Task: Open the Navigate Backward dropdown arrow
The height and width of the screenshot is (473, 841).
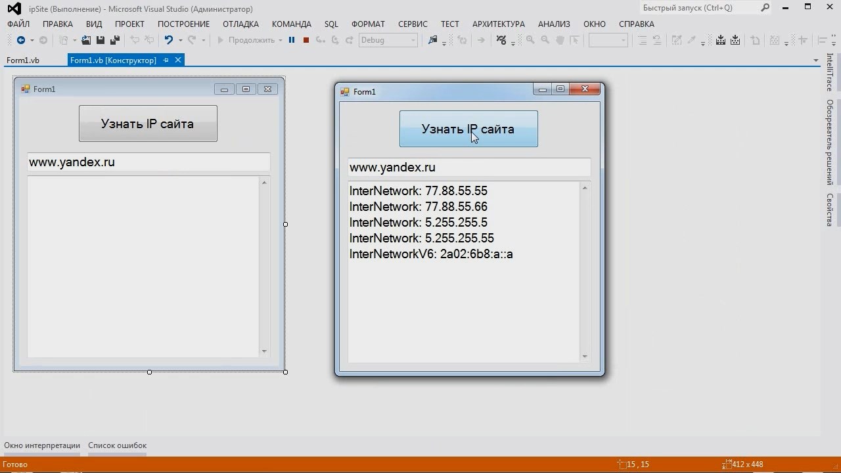Action: [32, 41]
